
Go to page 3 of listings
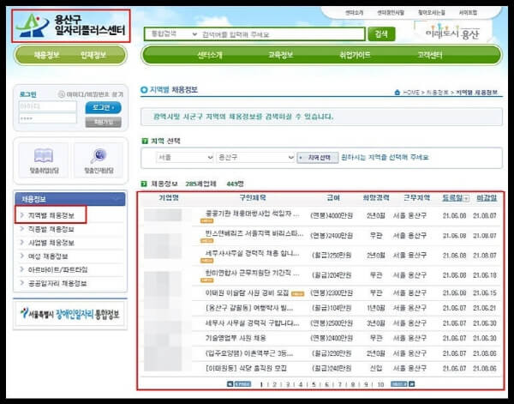(288, 384)
